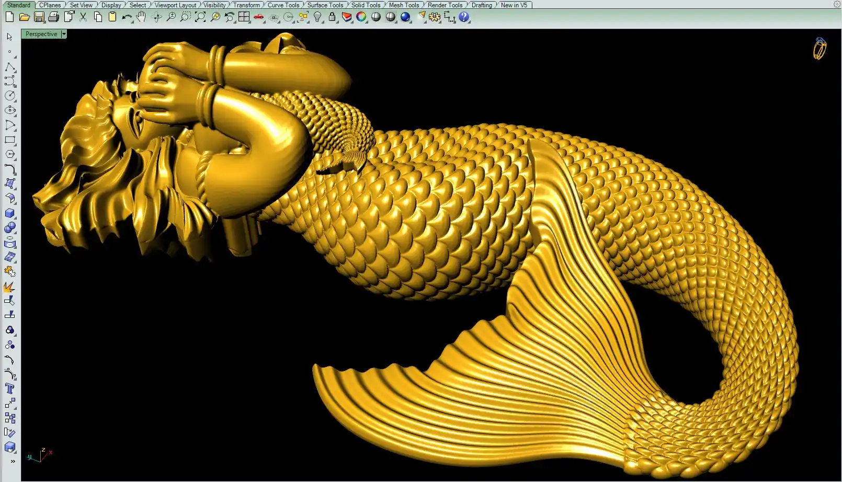Click the Zoom Extents icon
842x482 pixels.
[200, 17]
